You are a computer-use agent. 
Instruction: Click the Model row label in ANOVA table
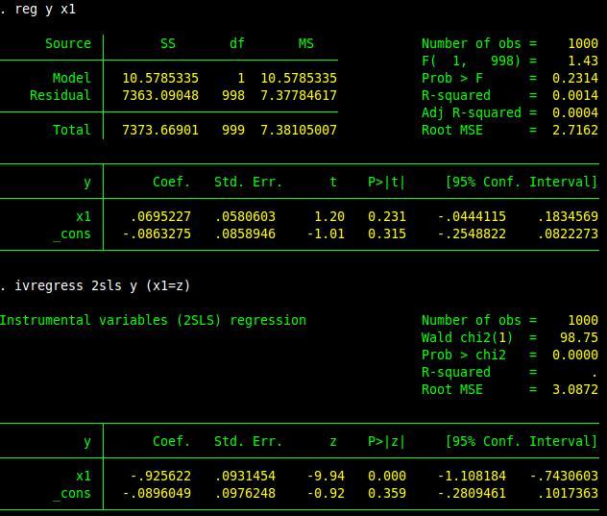(x=72, y=78)
